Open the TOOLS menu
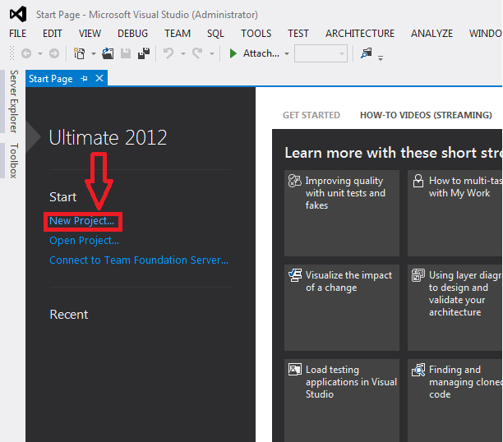503x442 pixels. tap(256, 34)
